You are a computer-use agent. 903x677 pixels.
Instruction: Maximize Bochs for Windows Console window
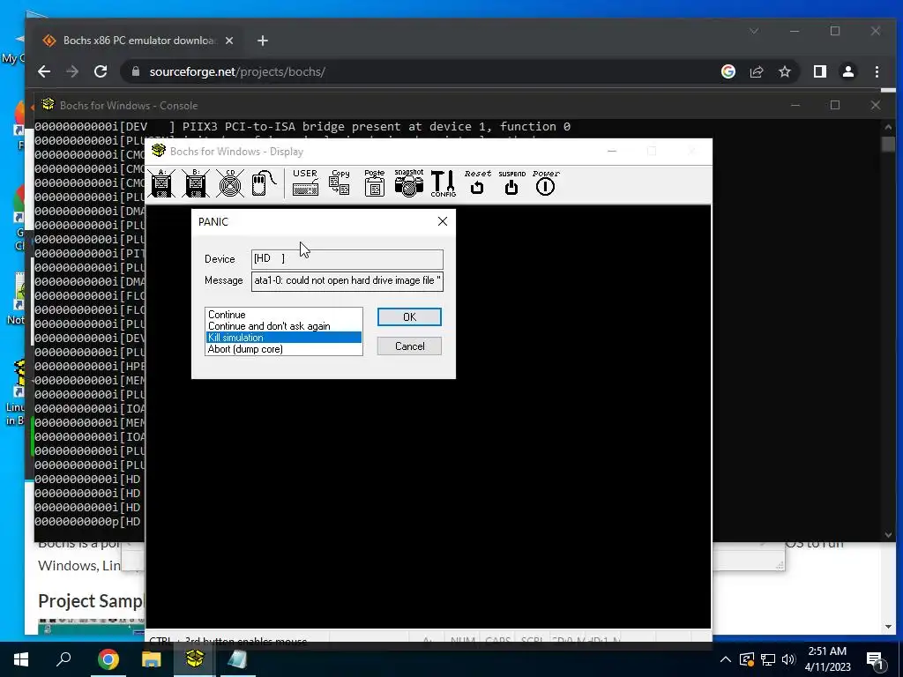point(835,106)
